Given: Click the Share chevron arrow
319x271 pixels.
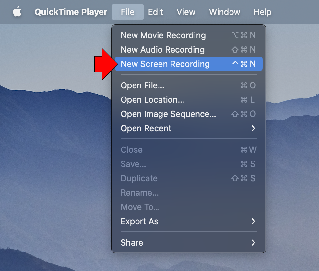Looking at the screenshot, I should pos(253,243).
